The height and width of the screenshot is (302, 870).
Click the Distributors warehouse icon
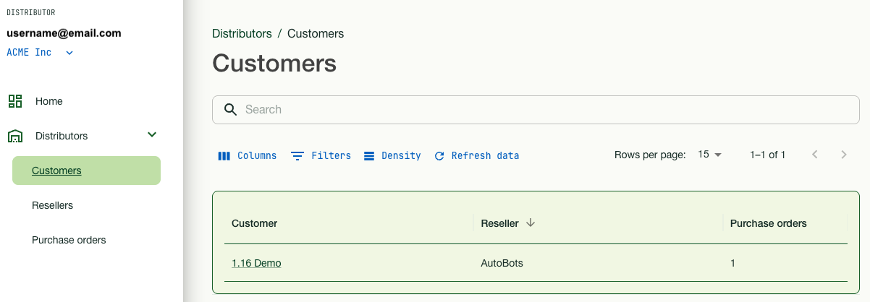pos(15,136)
